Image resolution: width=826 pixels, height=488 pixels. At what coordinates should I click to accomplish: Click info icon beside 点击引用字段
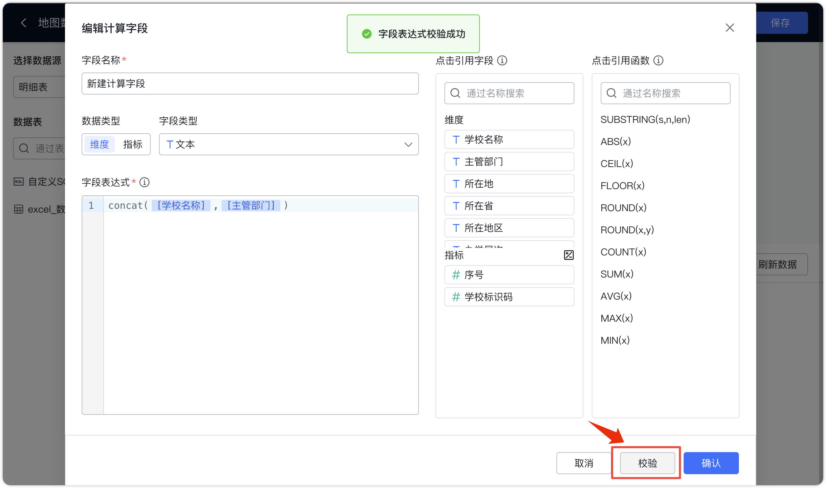point(502,60)
